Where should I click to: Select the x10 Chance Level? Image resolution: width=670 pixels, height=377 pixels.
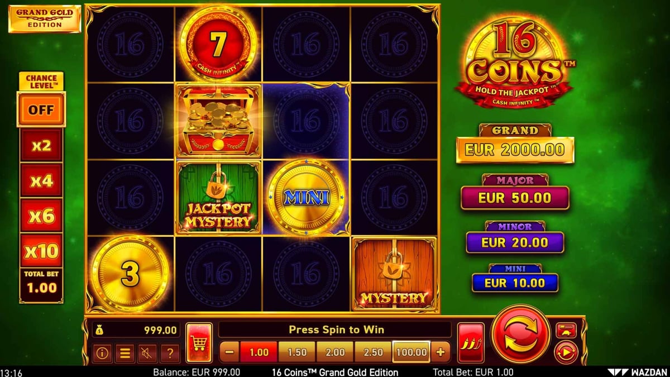pyautogui.click(x=41, y=251)
